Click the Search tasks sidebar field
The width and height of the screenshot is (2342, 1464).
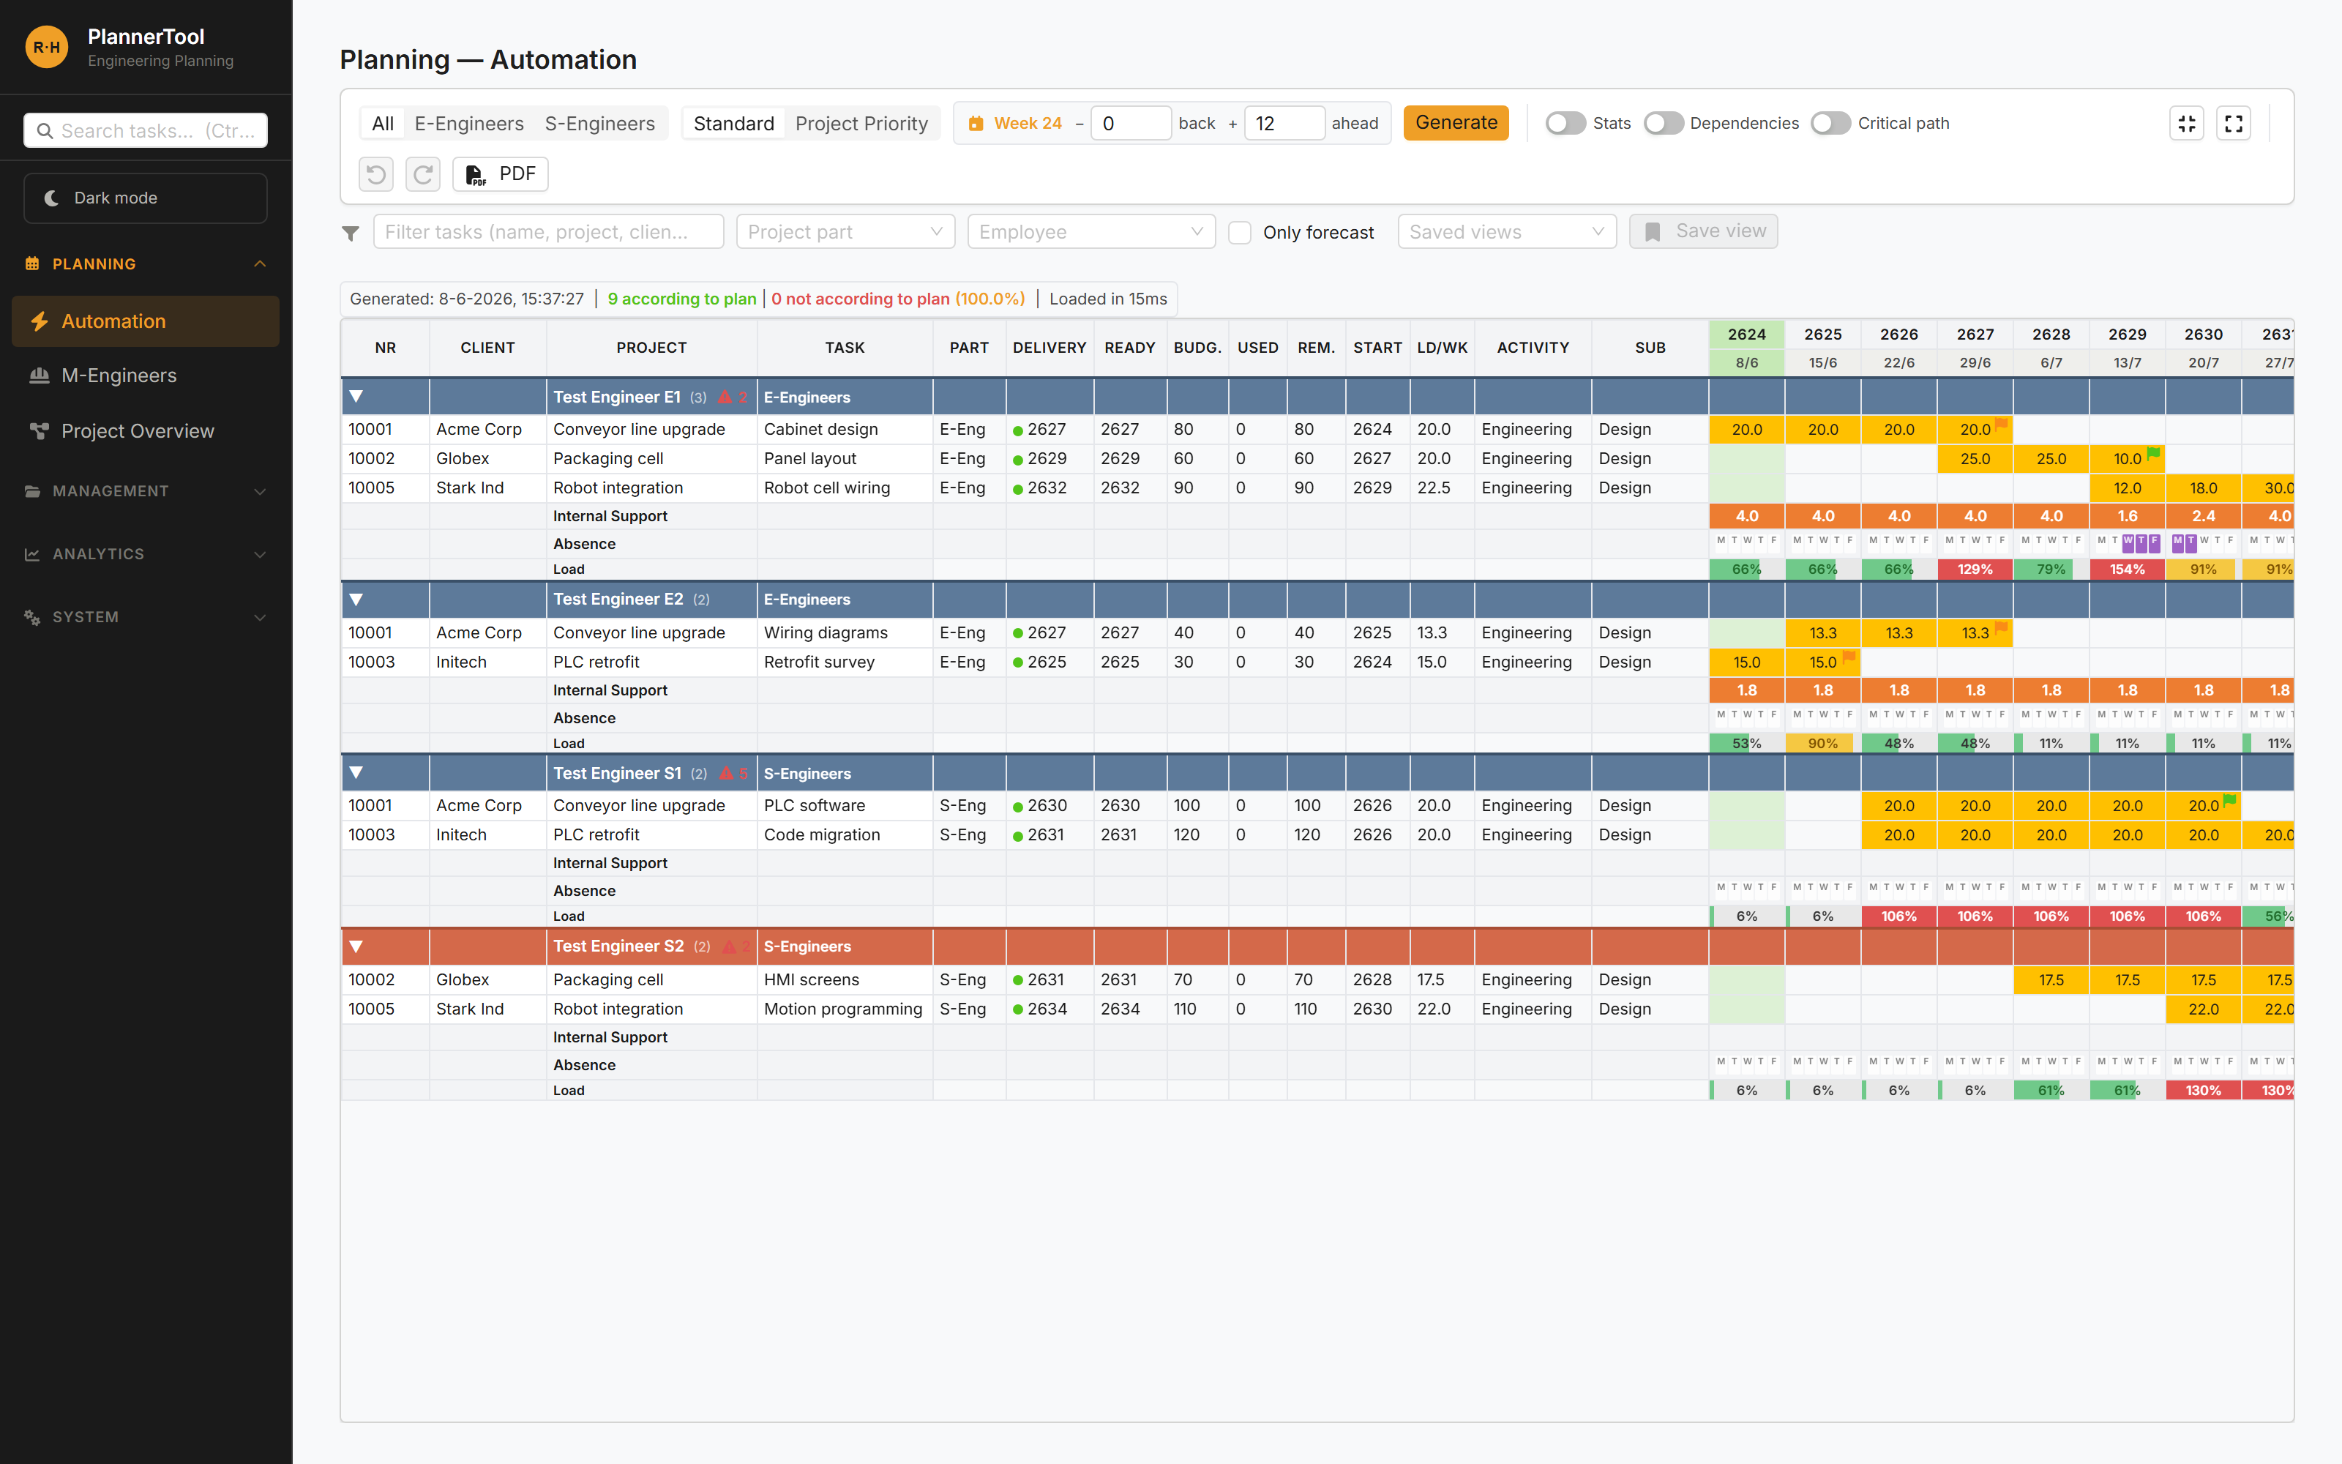pyautogui.click(x=145, y=131)
